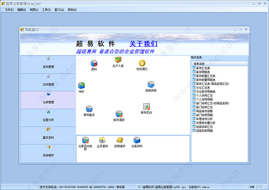
Task: Open the 帮助 menu
Action: pos(72,10)
